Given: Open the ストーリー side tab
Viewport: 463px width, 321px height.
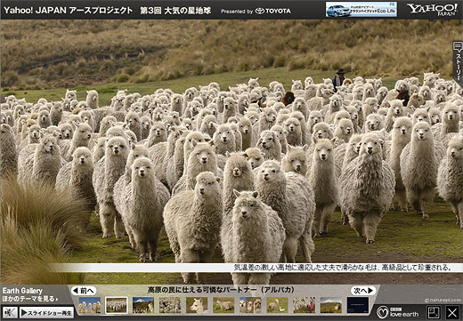Looking at the screenshot, I should (x=458, y=60).
